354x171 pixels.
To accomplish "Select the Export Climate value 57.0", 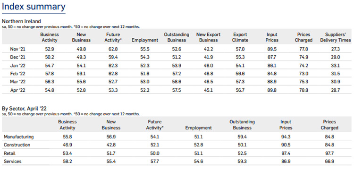I will point(240,49).
